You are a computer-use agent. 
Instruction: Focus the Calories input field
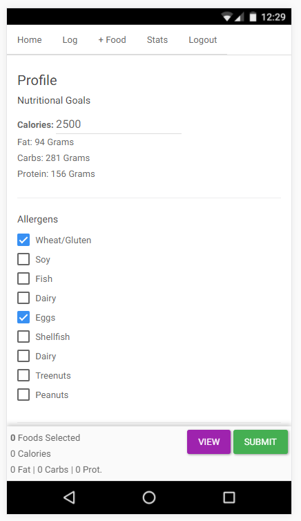click(x=119, y=124)
